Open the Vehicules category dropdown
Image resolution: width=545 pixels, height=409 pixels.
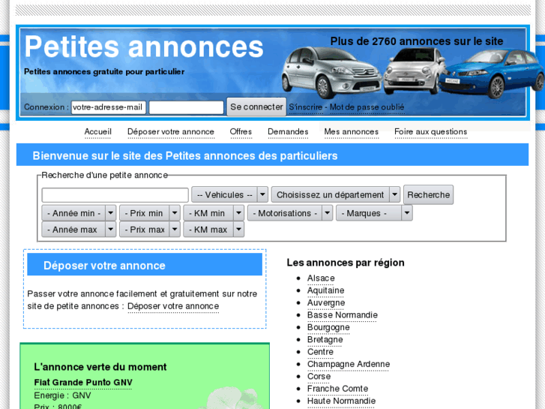pos(229,194)
